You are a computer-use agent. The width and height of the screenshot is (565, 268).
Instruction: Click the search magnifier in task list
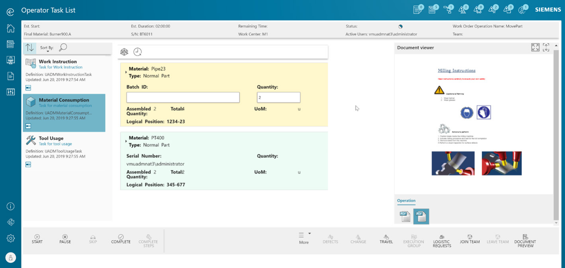click(x=63, y=48)
